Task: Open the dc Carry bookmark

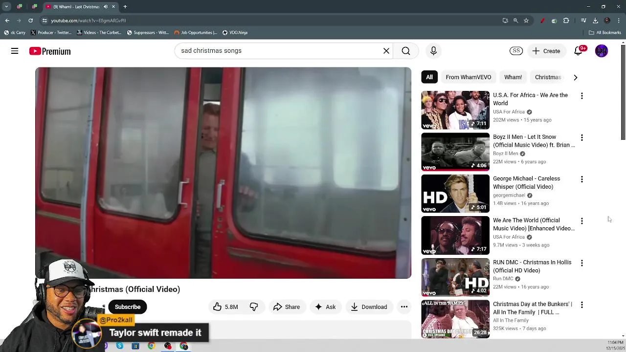Action: pyautogui.click(x=14, y=33)
